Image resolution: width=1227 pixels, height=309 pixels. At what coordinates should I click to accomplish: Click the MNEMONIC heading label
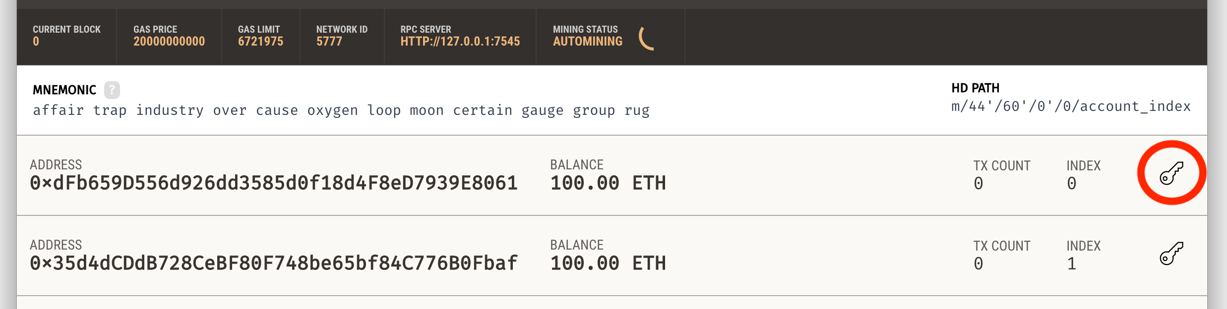[64, 90]
